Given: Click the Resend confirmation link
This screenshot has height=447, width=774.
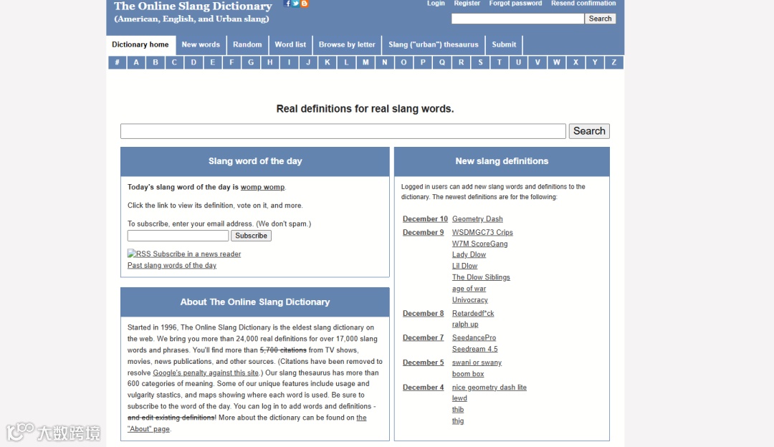Looking at the screenshot, I should tap(583, 4).
